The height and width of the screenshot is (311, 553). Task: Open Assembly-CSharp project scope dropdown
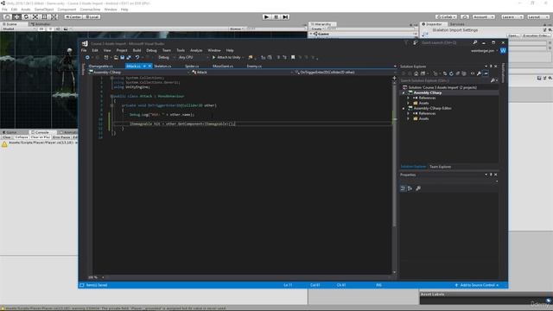pyautogui.click(x=139, y=73)
